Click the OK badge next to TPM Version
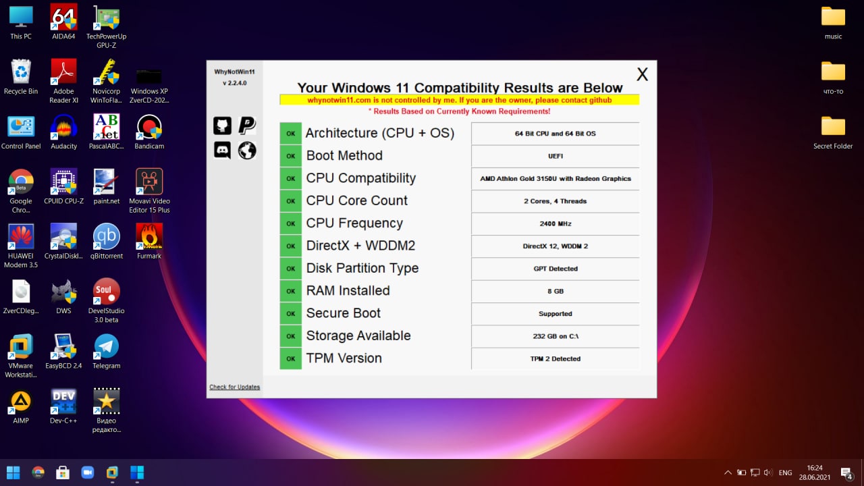 (x=291, y=358)
